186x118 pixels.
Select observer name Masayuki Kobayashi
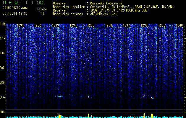[106, 3]
